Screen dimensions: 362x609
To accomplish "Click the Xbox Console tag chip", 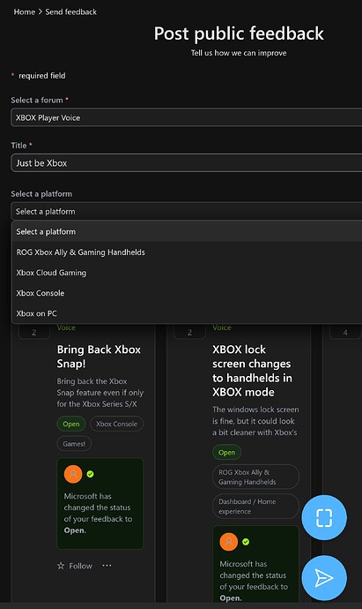I will pos(116,424).
